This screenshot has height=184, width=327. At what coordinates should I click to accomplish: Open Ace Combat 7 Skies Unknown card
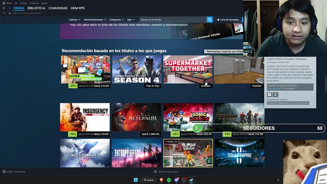coord(85,153)
